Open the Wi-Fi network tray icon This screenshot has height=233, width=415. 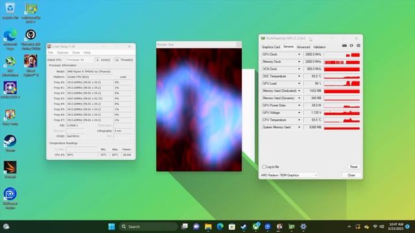[375, 227]
